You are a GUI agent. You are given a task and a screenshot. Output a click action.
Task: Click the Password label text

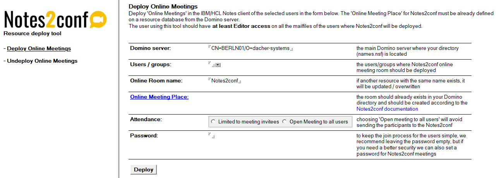coord(144,135)
